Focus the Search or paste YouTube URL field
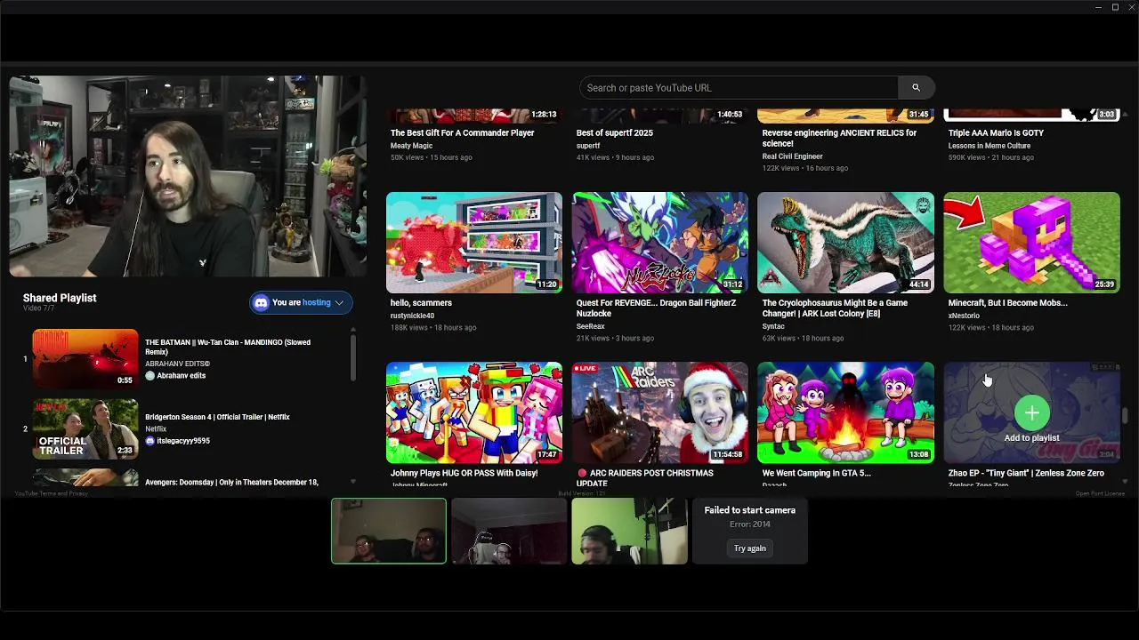This screenshot has height=640, width=1139. point(739,87)
